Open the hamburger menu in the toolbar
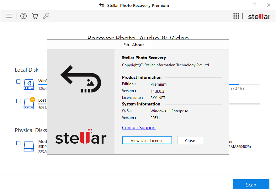This screenshot has height=194, width=276. click(9, 16)
